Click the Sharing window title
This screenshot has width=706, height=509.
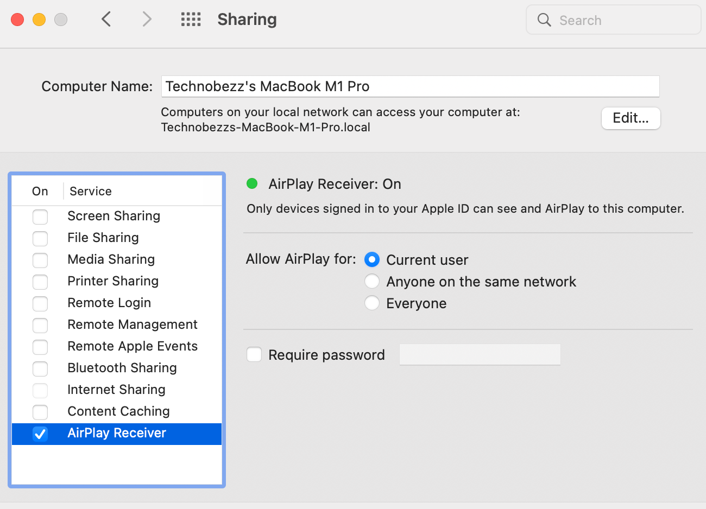click(x=247, y=20)
